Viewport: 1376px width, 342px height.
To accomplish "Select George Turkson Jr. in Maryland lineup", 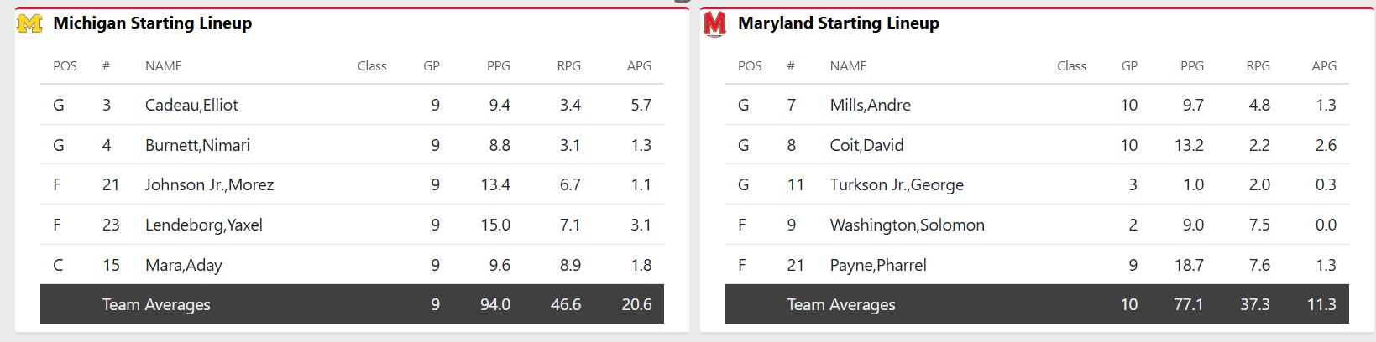I will tap(897, 184).
